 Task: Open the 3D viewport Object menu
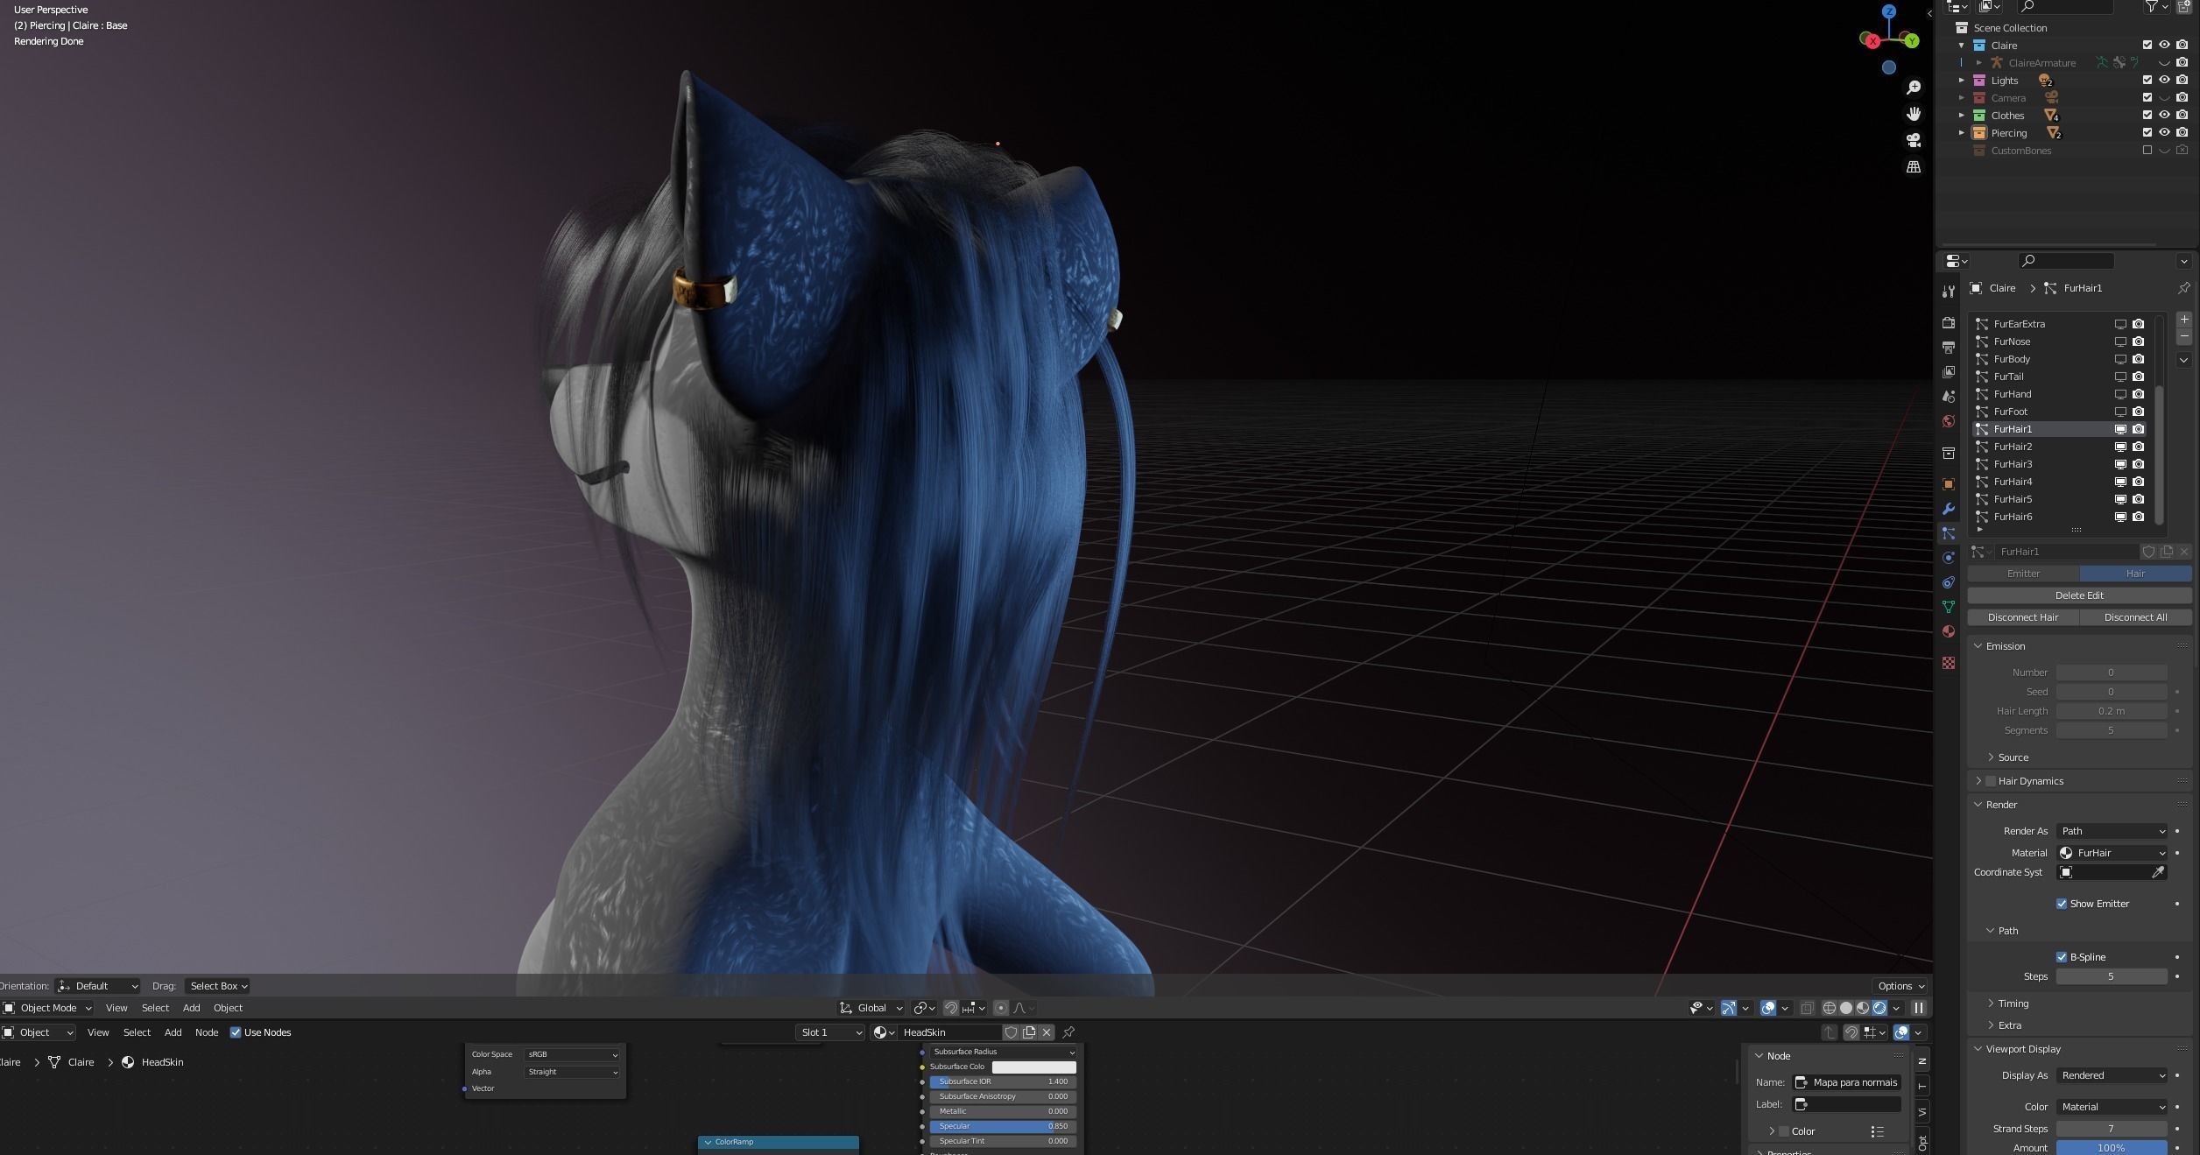click(x=228, y=1008)
